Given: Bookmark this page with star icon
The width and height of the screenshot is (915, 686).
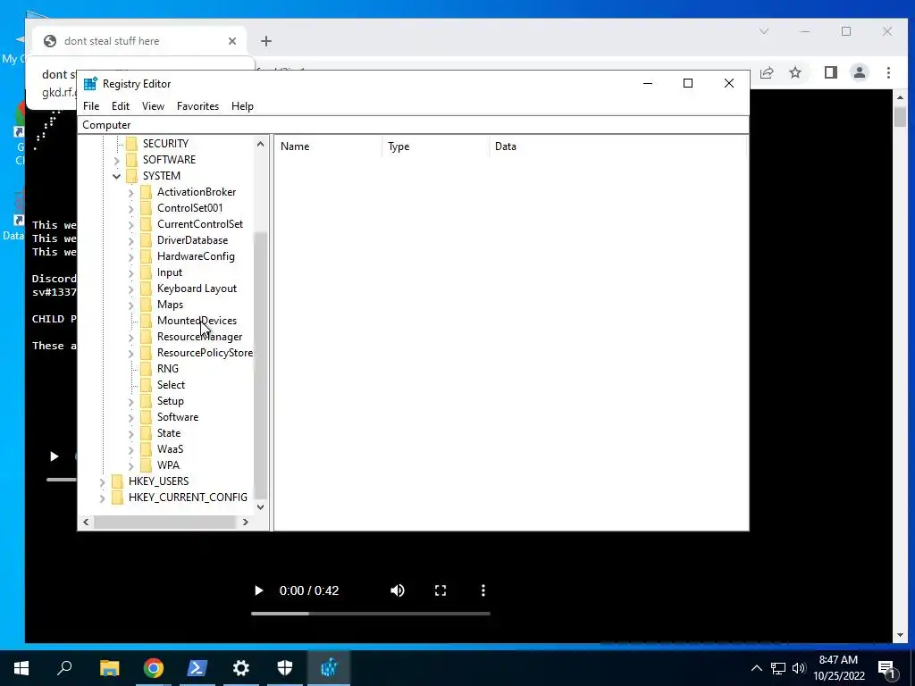Looking at the screenshot, I should coord(795,72).
